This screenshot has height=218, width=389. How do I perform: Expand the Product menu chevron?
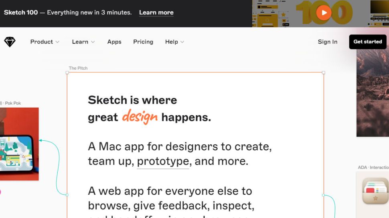click(x=57, y=42)
